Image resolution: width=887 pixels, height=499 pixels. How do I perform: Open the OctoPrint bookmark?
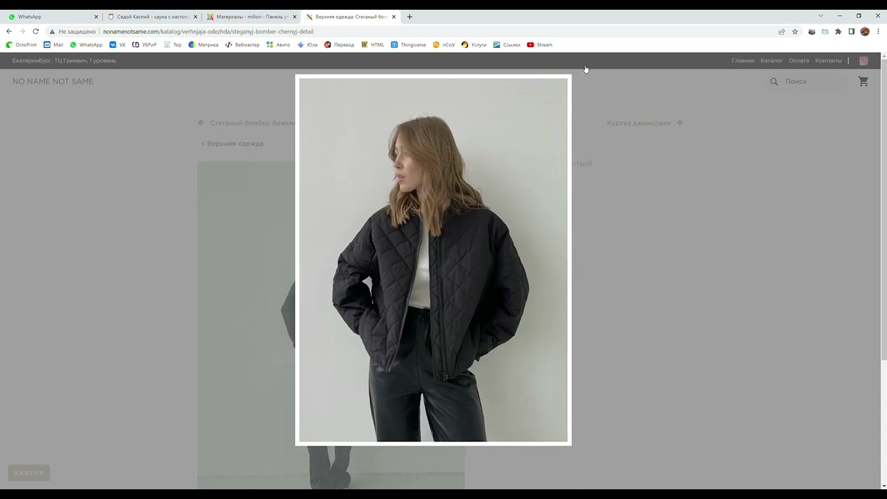coord(21,44)
